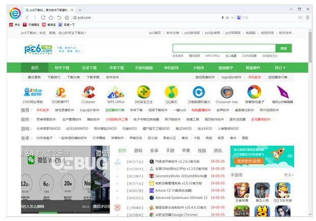
Task: Switch to the 资讯 tab in the software list panel
Action: click(x=218, y=150)
